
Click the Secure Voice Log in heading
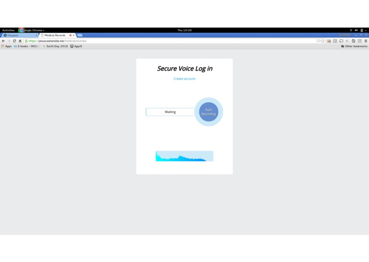tap(185, 68)
